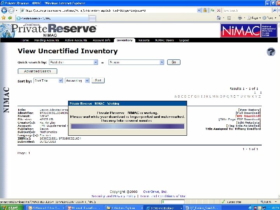Switch to the Windows Explorer taskbar group
The width and height of the screenshot is (280, 210).
click(124, 208)
